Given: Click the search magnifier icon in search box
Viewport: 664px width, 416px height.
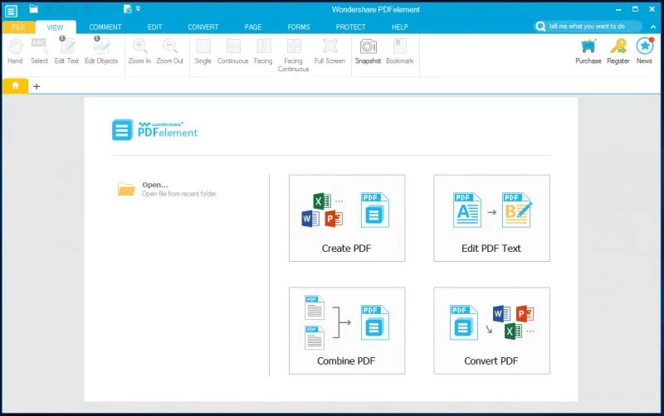Looking at the screenshot, I should click(x=540, y=27).
